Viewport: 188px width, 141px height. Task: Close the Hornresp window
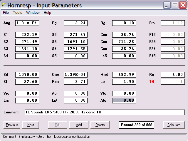pos(183,5)
